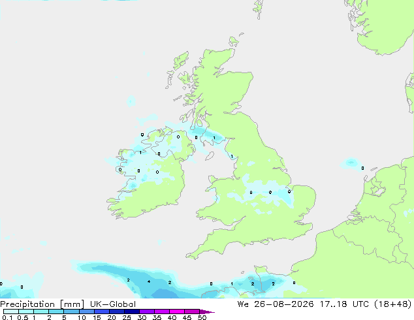Click the legend label '20'
Screen dimensions: 414x320
pyautogui.click(x=112, y=317)
